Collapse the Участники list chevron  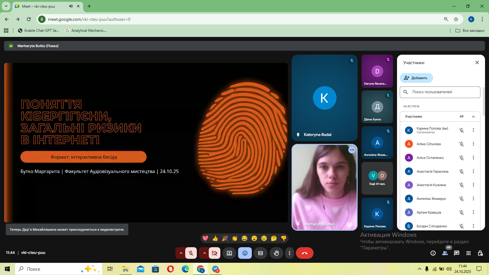pyautogui.click(x=473, y=116)
